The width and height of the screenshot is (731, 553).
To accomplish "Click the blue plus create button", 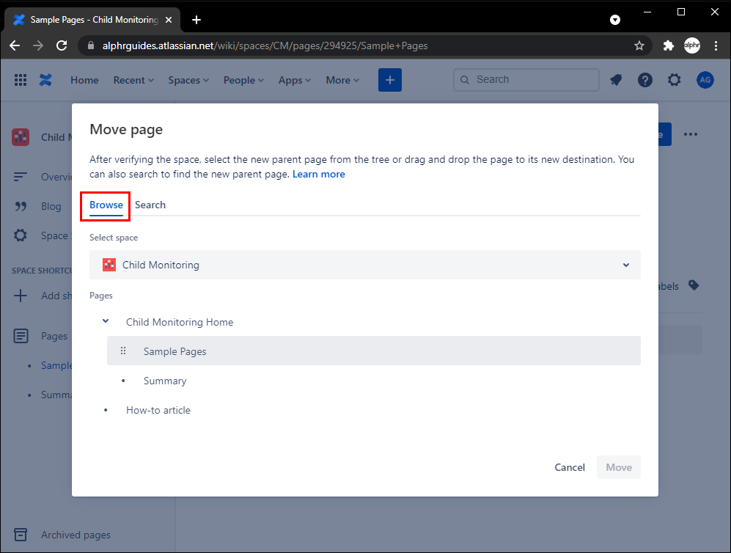I will pos(390,80).
